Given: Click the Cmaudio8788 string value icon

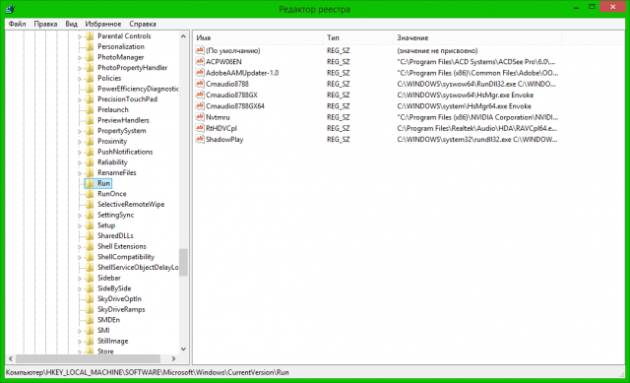Looking at the screenshot, I should (200, 84).
